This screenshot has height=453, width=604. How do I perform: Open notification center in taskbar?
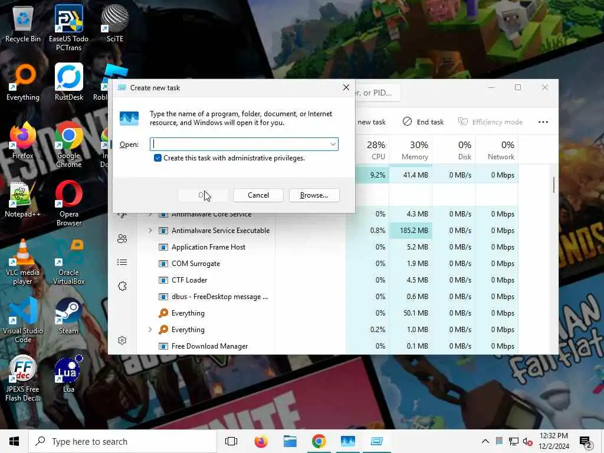click(586, 441)
